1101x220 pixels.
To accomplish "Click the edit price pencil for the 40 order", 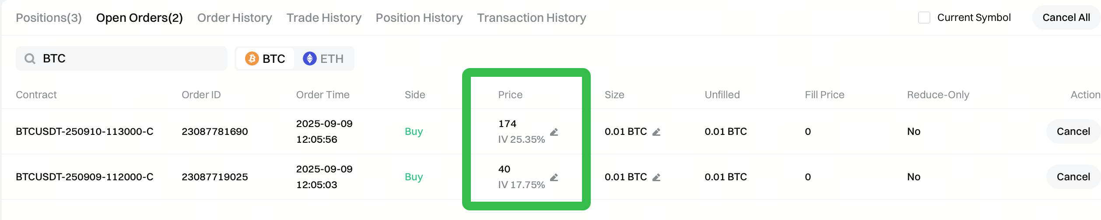I will click(x=554, y=177).
